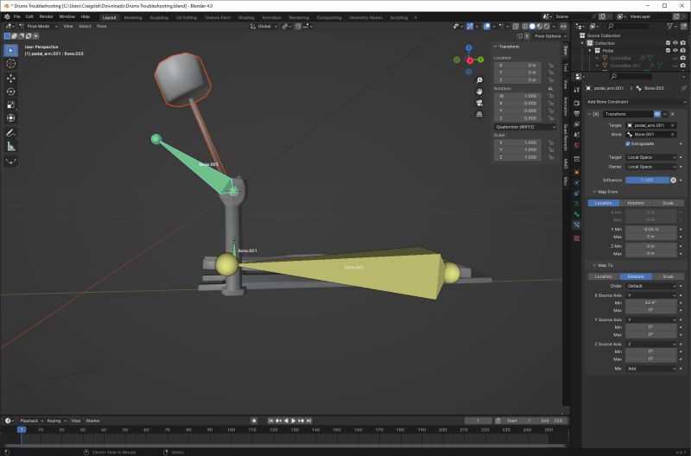Open the Pose menu in viewport header
Viewport: 691px width, 456px height.
click(102, 27)
